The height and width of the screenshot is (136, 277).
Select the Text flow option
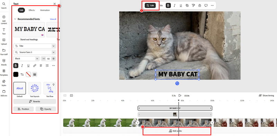pos(50,88)
